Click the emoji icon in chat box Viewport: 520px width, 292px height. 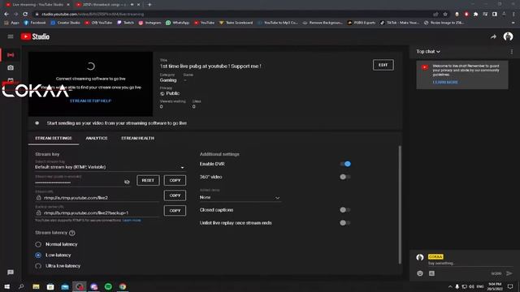coord(420,273)
